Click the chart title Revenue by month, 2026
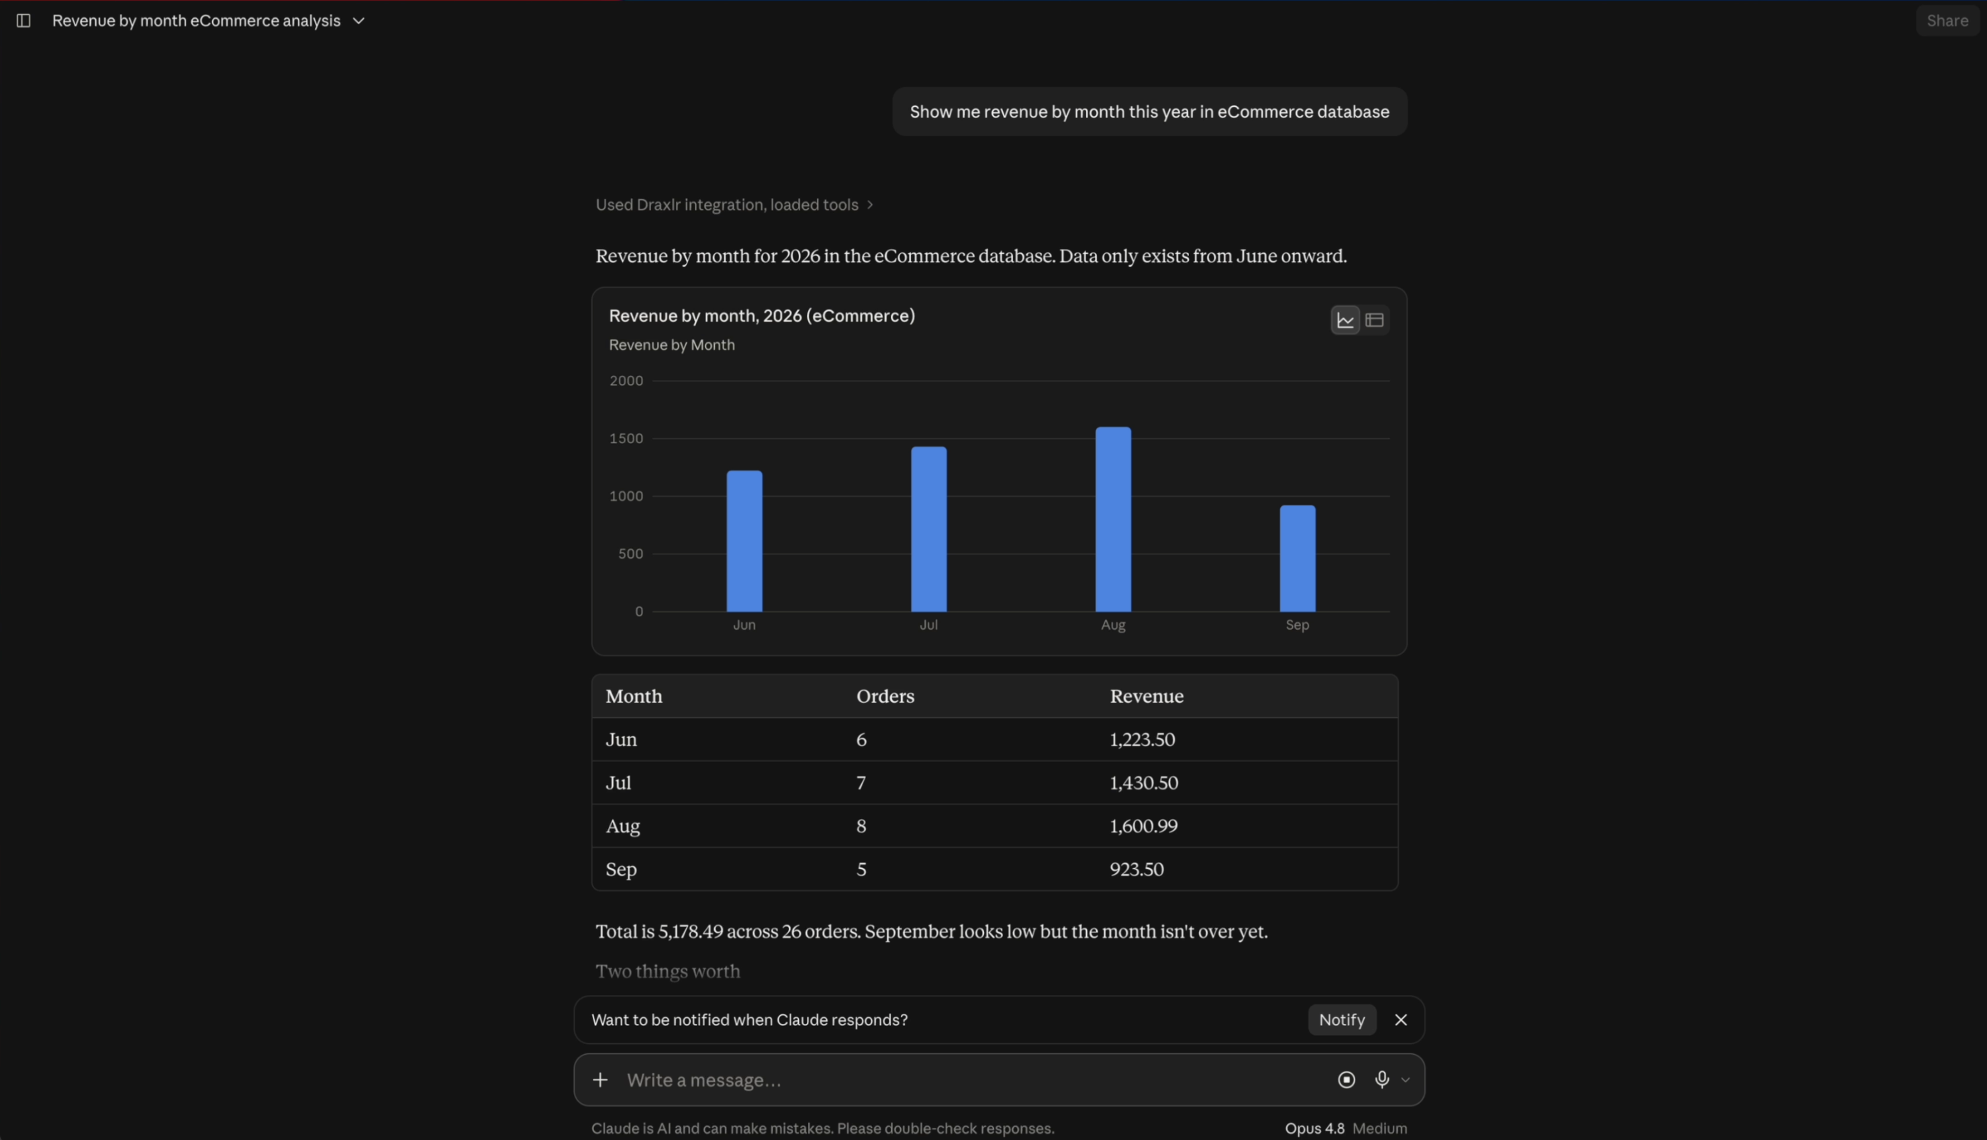 [x=761, y=316]
